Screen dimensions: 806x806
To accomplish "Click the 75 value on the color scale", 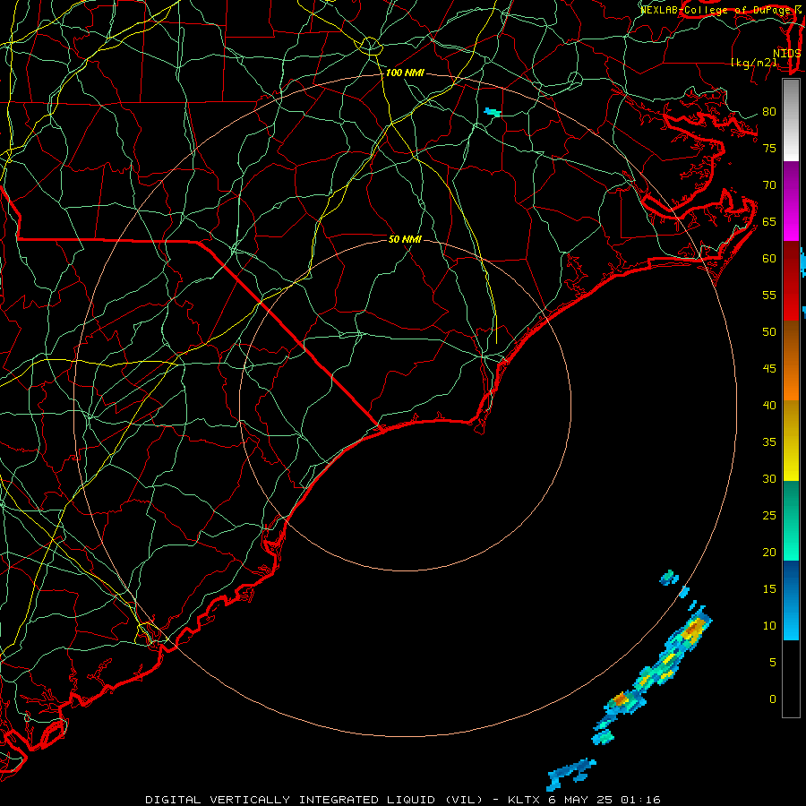I will pos(769,149).
